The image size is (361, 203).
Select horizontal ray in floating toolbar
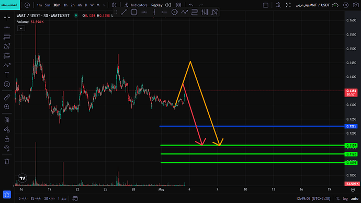click(164, 12)
